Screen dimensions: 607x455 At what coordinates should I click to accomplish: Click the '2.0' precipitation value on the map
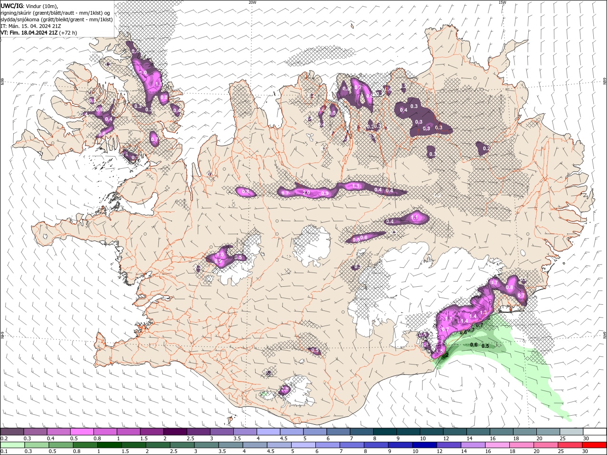point(306,192)
